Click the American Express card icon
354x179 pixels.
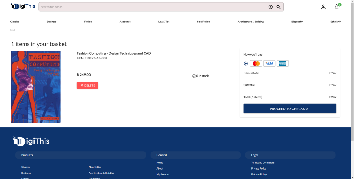click(x=283, y=64)
